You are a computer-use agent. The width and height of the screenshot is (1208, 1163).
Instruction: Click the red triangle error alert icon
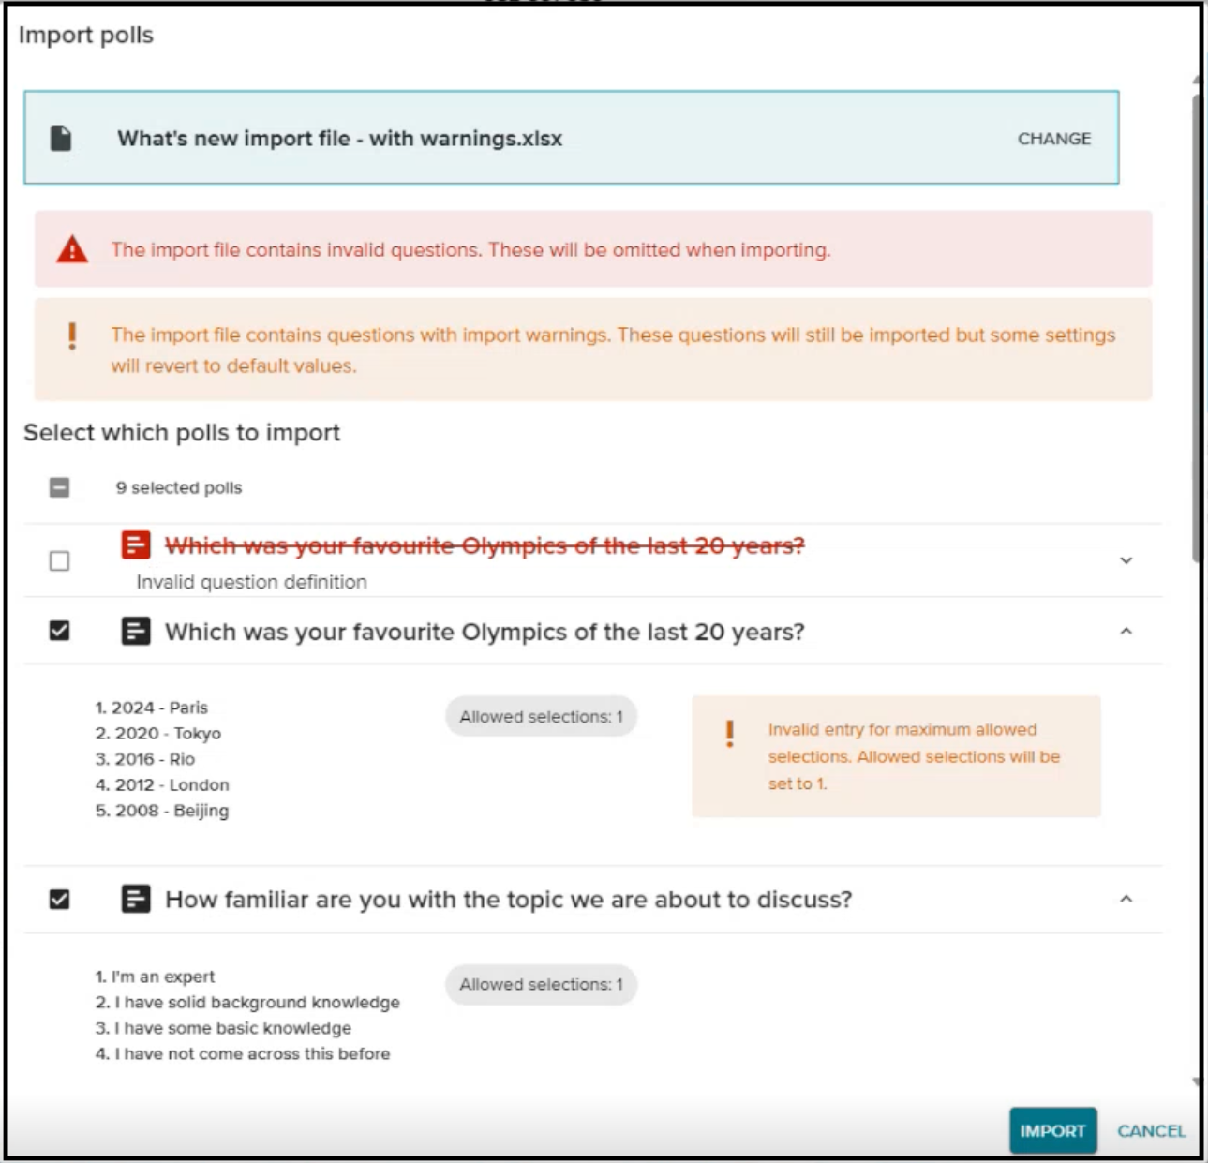coord(72,250)
